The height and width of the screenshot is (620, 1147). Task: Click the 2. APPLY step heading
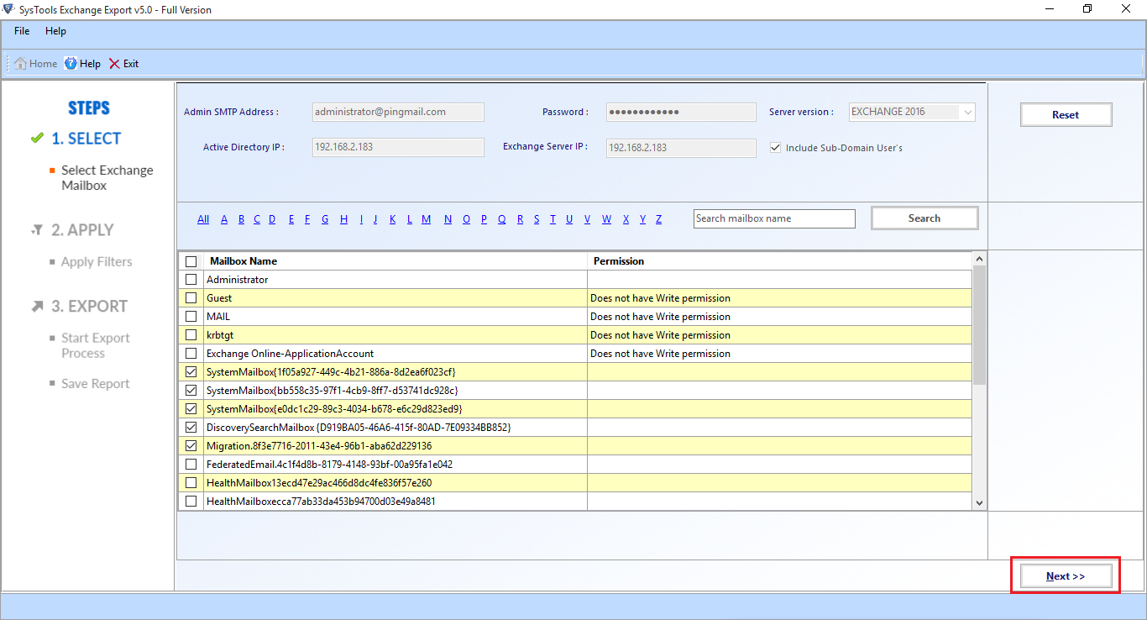click(x=82, y=230)
